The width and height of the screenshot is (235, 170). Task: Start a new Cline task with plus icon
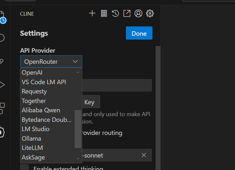coord(92,13)
